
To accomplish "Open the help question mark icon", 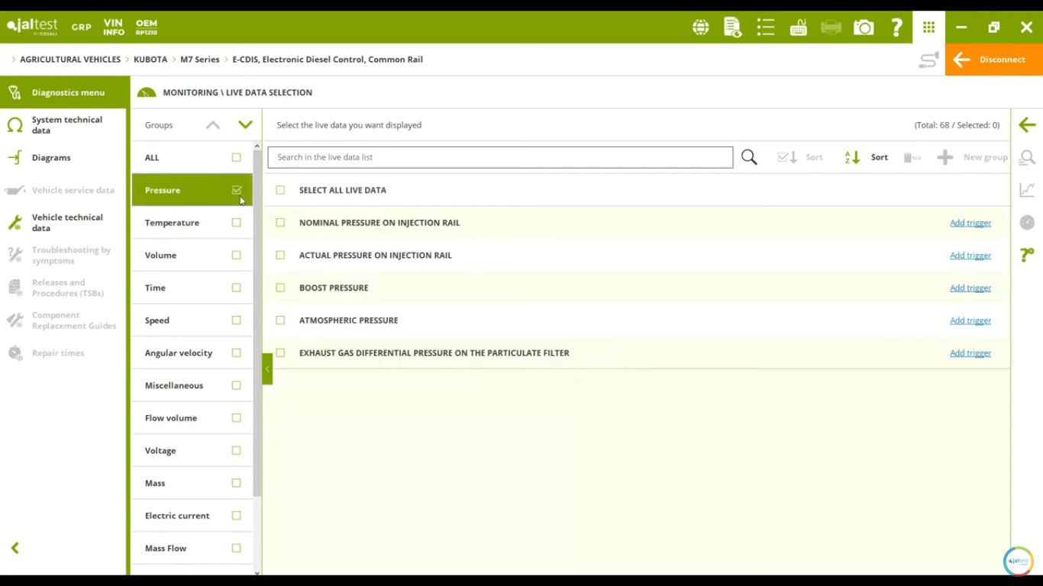I will point(896,27).
